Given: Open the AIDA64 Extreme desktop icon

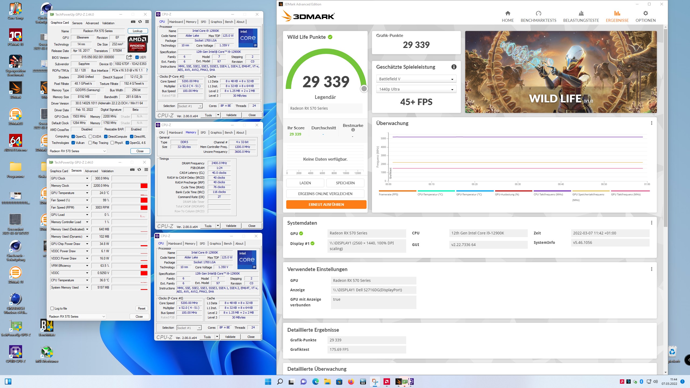Looking at the screenshot, I should tap(15, 143).
